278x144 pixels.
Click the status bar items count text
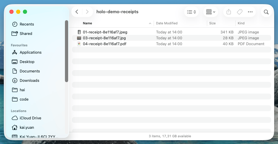tap(170, 136)
